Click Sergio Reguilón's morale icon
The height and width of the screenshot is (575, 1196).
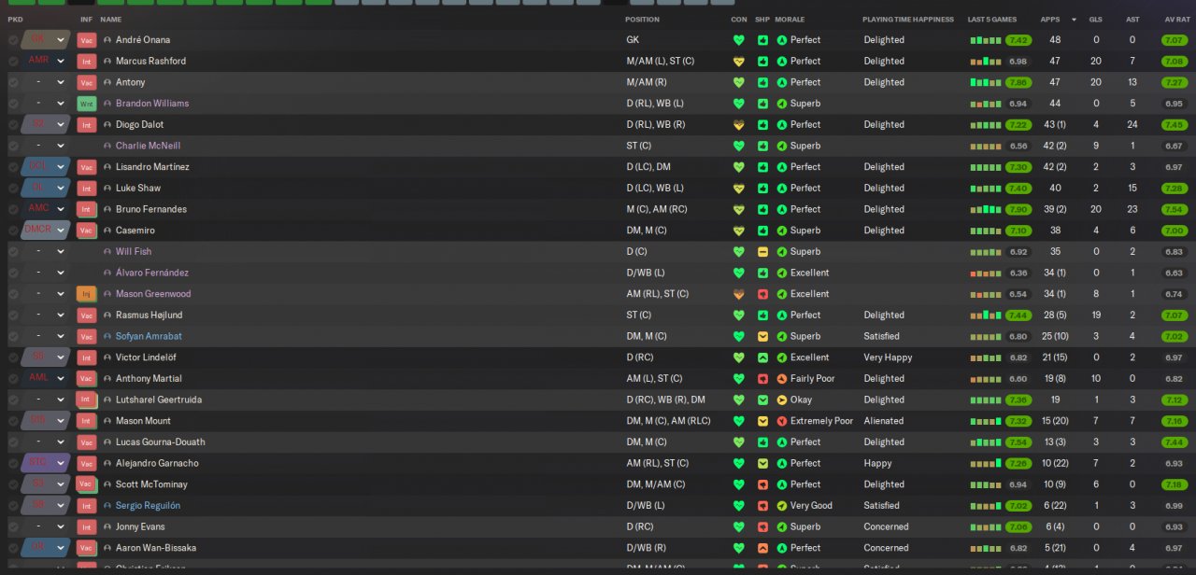(782, 506)
